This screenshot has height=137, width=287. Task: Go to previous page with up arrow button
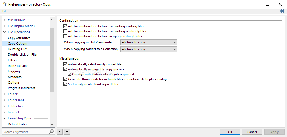click(x=60, y=132)
